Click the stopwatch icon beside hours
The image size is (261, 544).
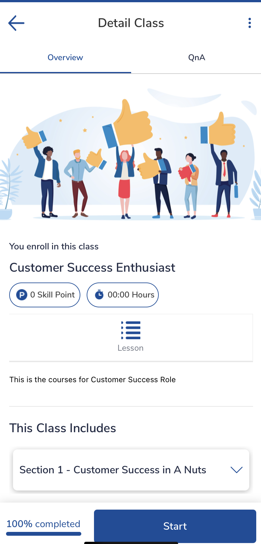click(x=99, y=295)
